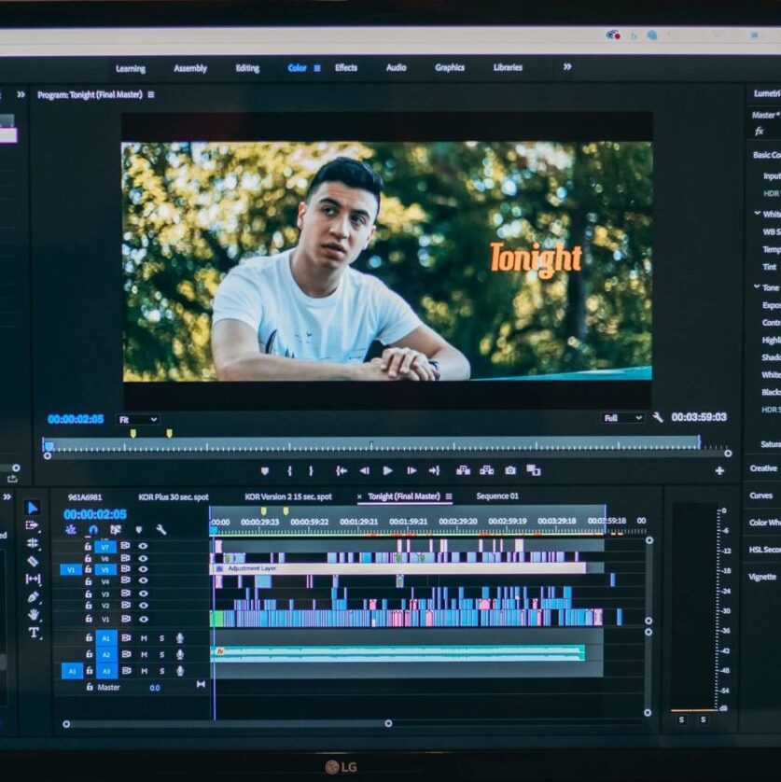Toggle Linked Selection in timeline
The height and width of the screenshot is (782, 781).
click(116, 530)
